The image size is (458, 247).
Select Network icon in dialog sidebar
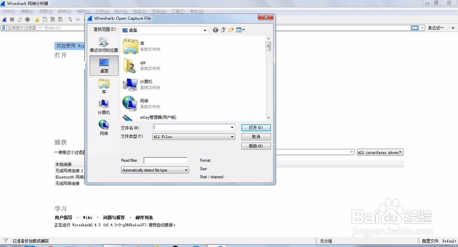coord(104,128)
